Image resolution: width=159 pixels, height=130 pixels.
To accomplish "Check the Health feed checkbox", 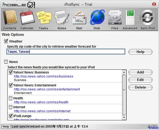I will (x=11, y=98).
